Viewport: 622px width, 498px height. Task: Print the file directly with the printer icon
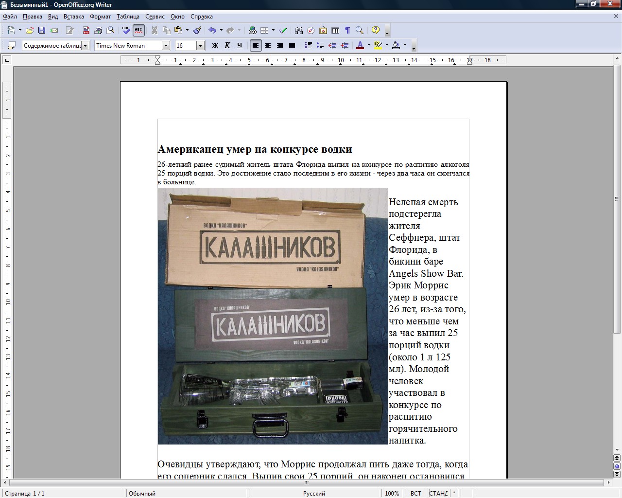click(x=98, y=30)
